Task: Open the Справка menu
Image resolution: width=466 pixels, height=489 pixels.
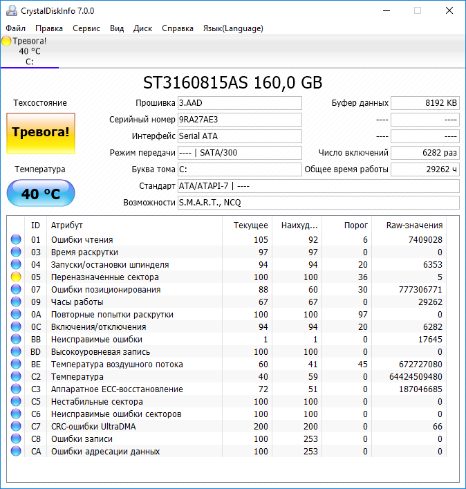Action: tap(178, 28)
